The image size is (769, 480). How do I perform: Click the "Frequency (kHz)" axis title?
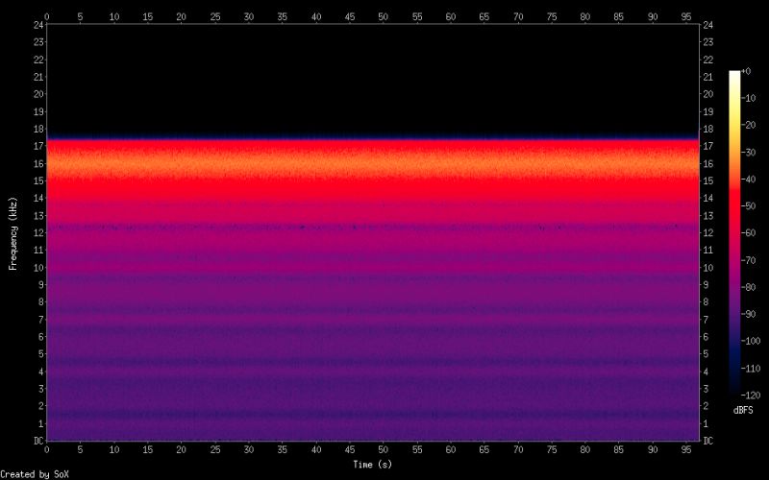click(x=12, y=233)
